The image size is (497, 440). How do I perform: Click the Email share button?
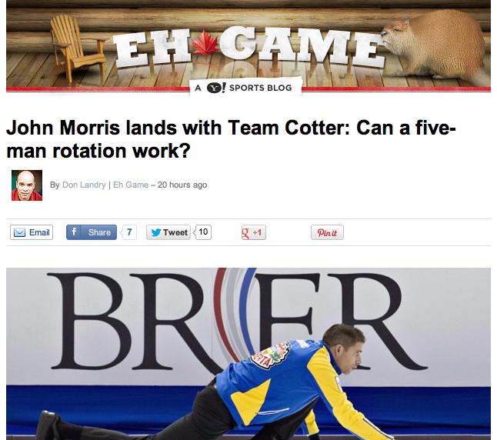[32, 232]
